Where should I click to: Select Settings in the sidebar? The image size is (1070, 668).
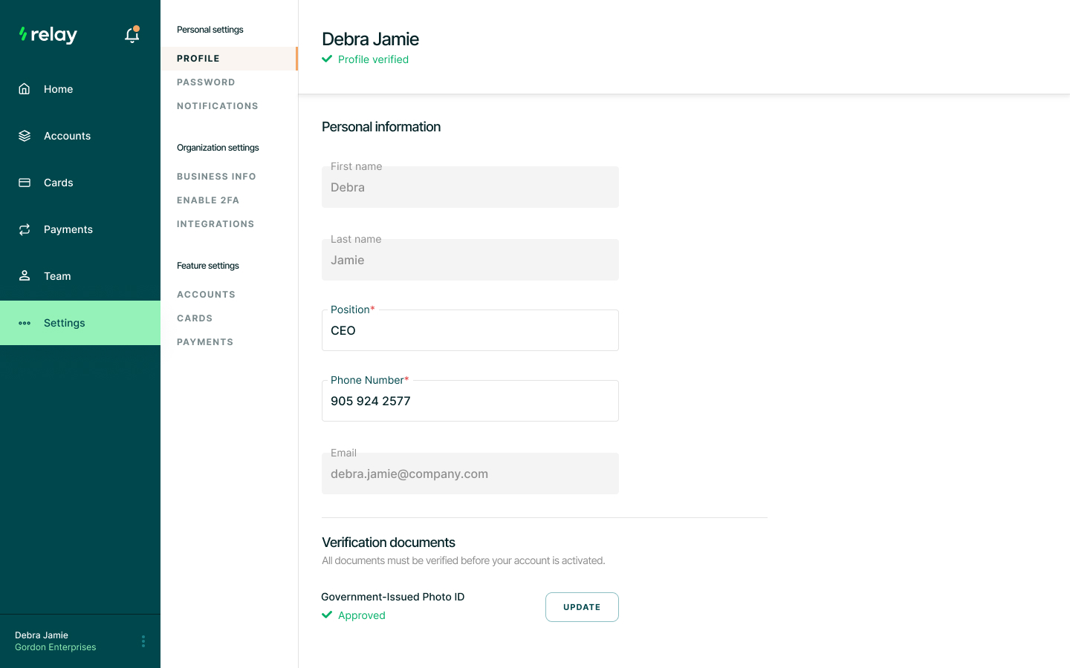(80, 323)
